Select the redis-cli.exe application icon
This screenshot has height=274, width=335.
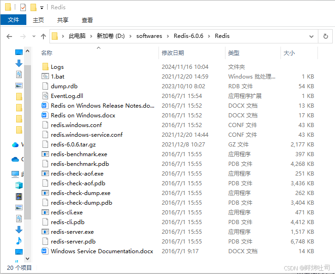coord(45,212)
